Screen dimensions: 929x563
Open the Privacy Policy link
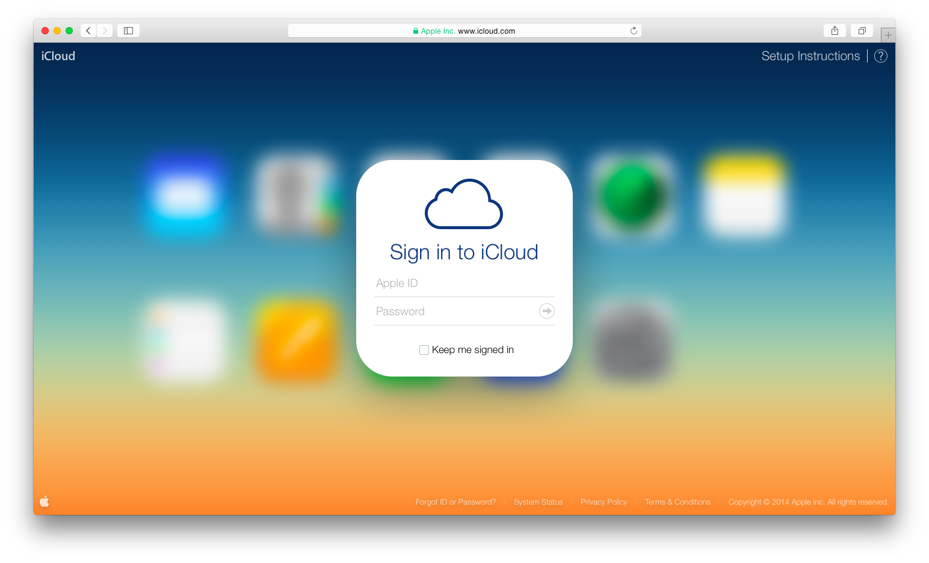coord(603,502)
